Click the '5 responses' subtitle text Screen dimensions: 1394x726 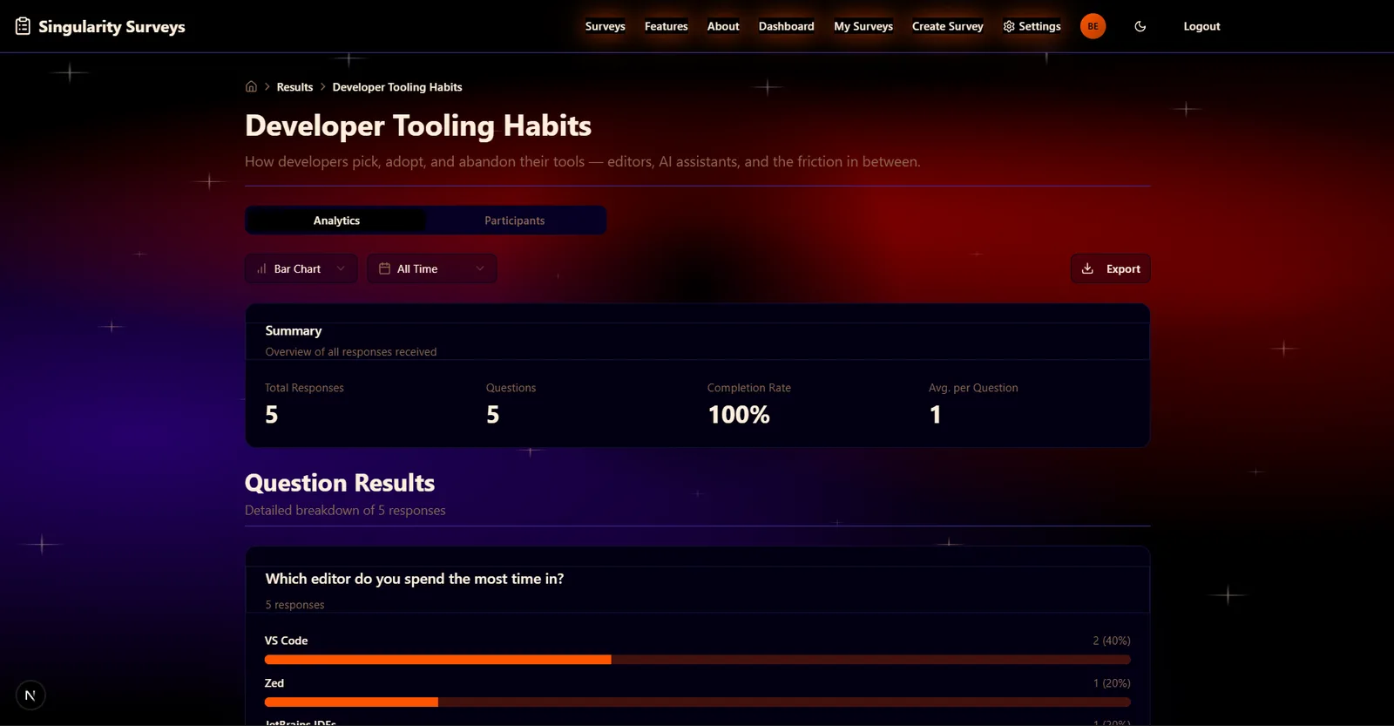[x=294, y=605]
